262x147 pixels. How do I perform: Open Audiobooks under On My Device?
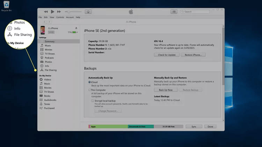click(50, 100)
